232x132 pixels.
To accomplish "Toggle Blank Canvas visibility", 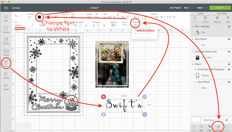I will 226,120.
